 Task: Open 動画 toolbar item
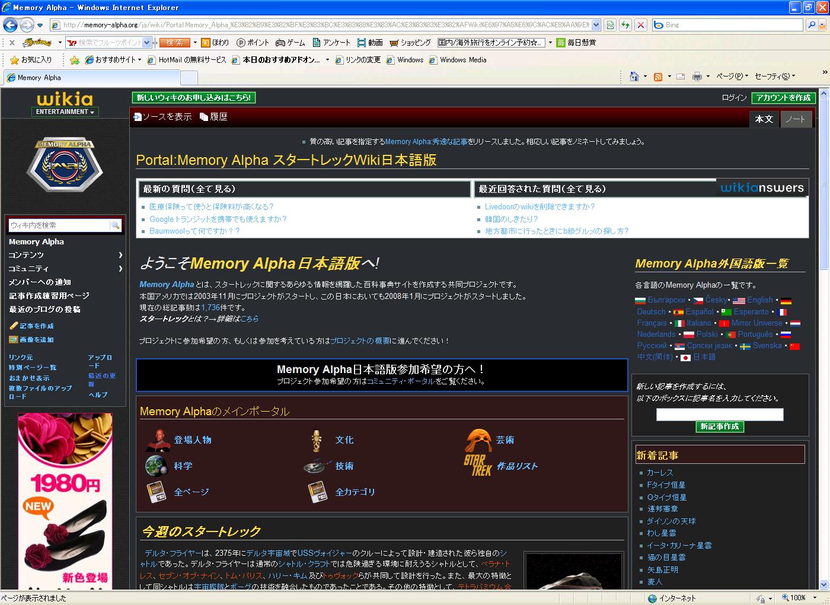tap(370, 43)
